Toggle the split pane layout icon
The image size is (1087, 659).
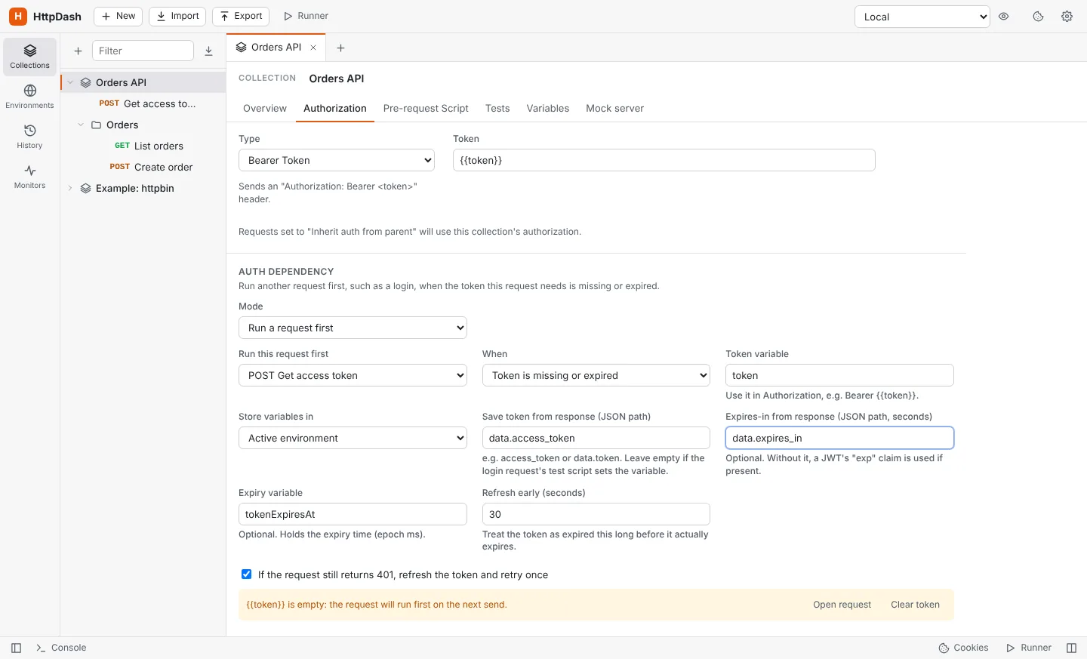pos(1071,648)
